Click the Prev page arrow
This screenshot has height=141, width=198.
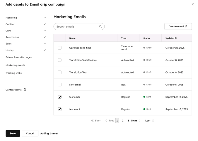[x=106, y=120]
